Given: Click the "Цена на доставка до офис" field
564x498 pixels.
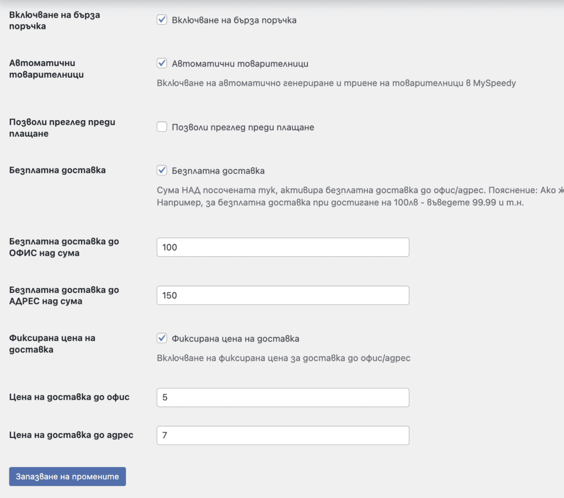Looking at the screenshot, I should point(283,397).
